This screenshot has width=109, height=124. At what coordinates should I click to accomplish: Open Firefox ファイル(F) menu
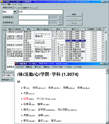pyautogui.click(x=20, y=67)
